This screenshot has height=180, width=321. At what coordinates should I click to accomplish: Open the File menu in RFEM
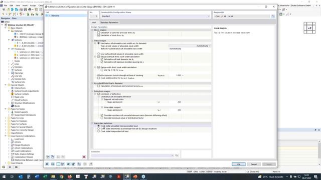pyautogui.click(x=6, y=5)
